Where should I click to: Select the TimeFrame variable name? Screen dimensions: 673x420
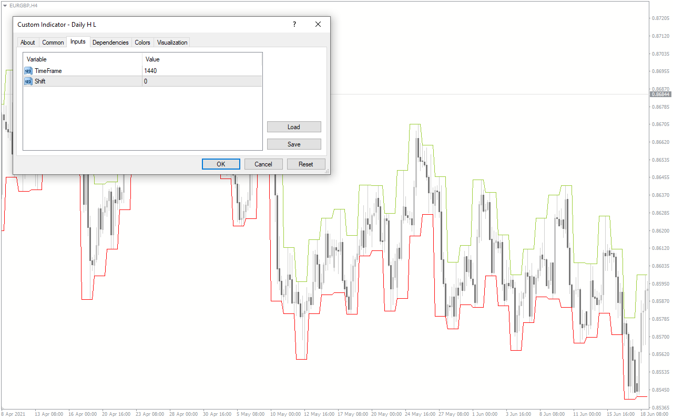tap(48, 71)
